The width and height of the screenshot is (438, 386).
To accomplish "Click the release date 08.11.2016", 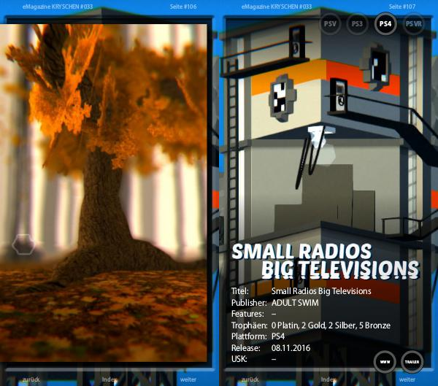I will tap(291, 348).
